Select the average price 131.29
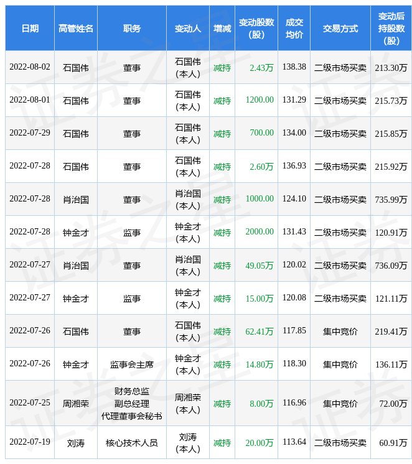 [294, 100]
